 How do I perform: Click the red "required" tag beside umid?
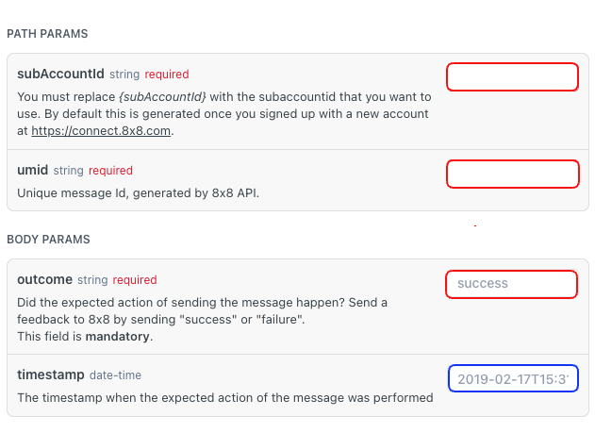click(110, 171)
